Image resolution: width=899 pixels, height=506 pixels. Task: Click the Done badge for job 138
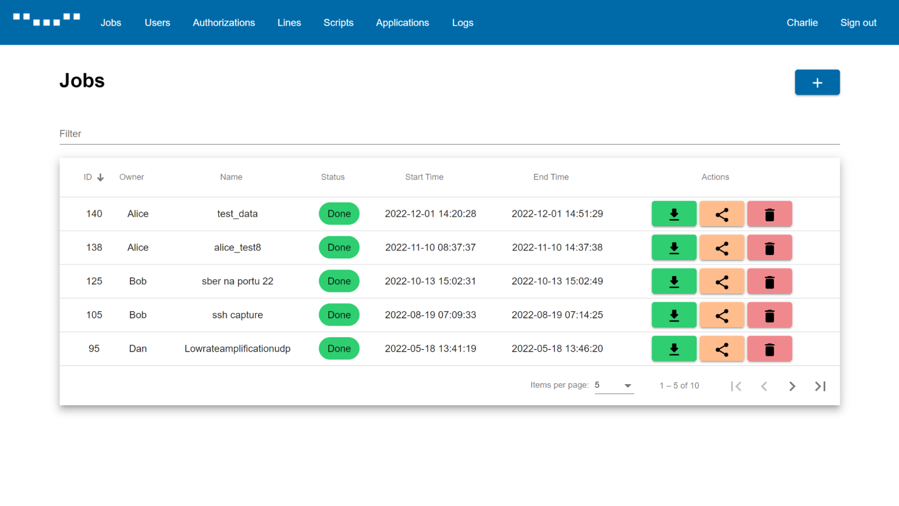coord(339,247)
